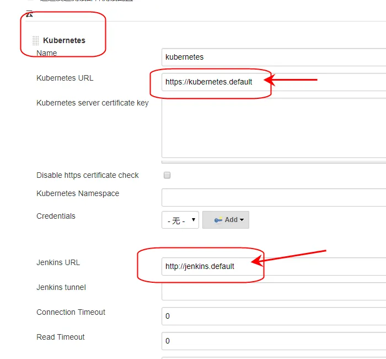This screenshot has height=359, width=386.
Task: Click the Kubernetes server certificate key label
Action: (x=93, y=103)
